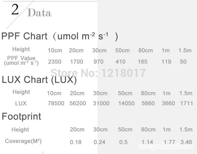Click the LUX value 1711
This screenshot has height=154, width=197.
187,103
